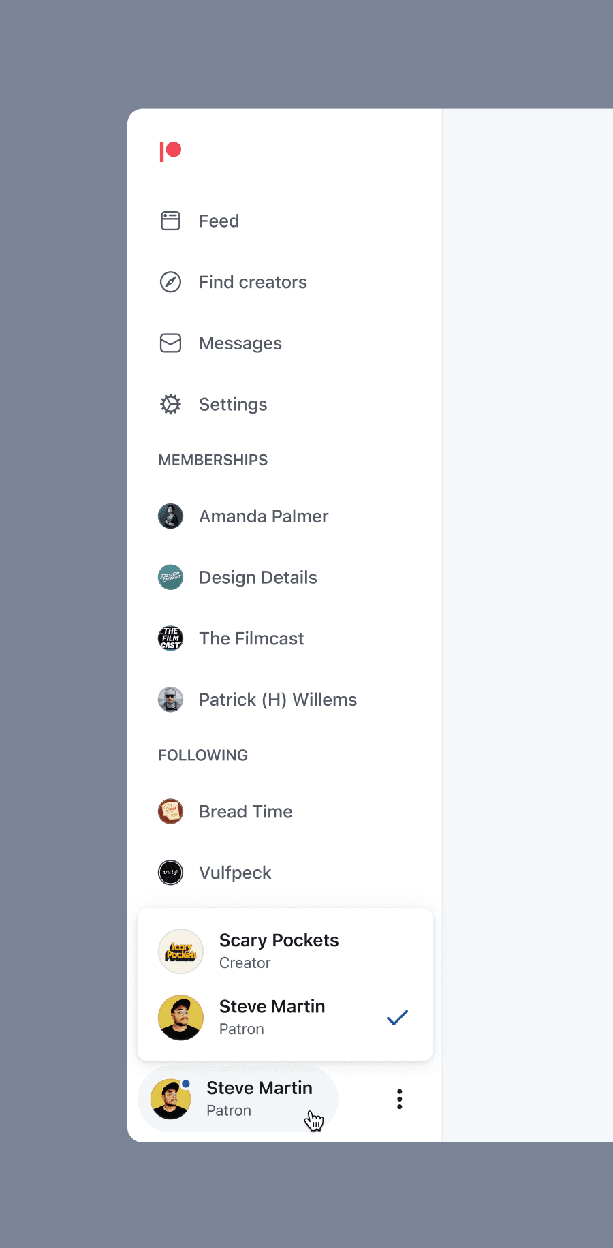Viewport: 613px width, 1248px height.
Task: Click The Filmcast profile thumbnail
Action: click(x=170, y=638)
